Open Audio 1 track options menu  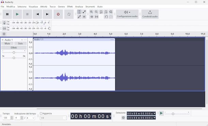tap(25, 40)
